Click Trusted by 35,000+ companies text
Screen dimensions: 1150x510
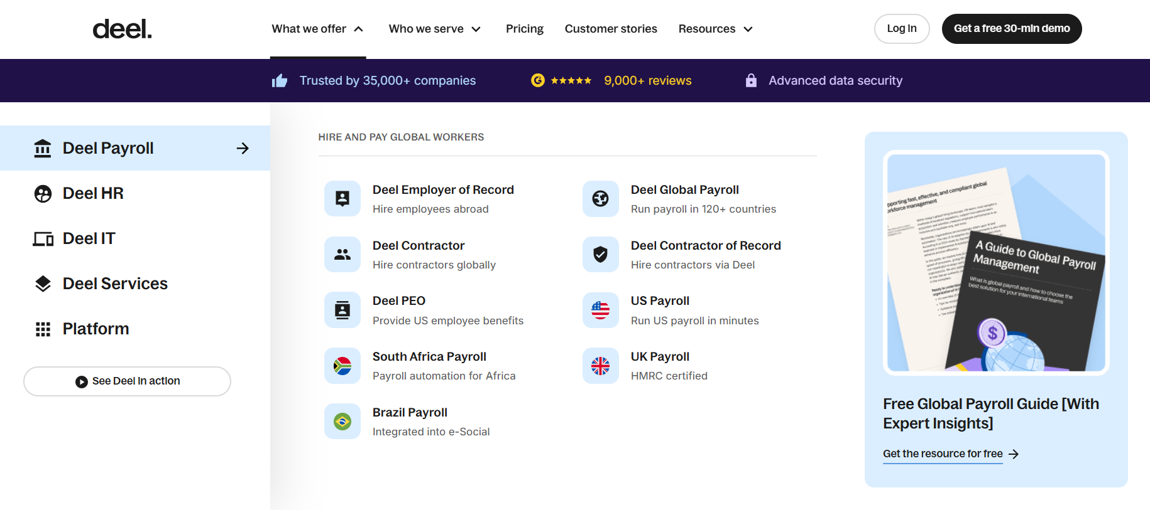click(388, 80)
